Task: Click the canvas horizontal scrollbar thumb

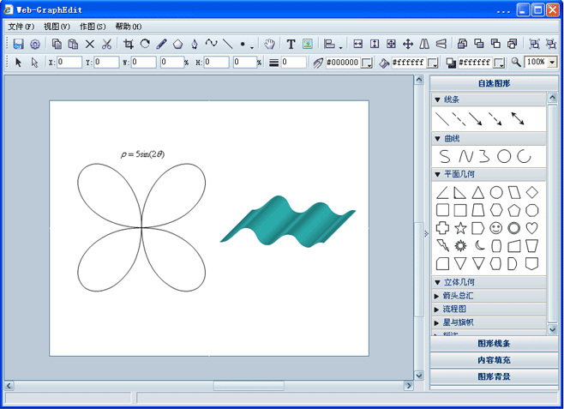Action: 249,386
